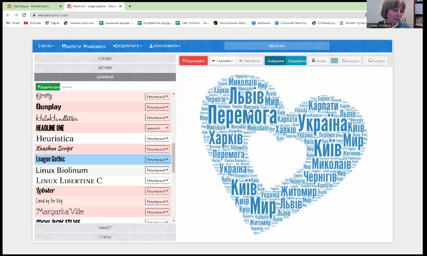Open the gray-blue color swatch

(x=334, y=61)
